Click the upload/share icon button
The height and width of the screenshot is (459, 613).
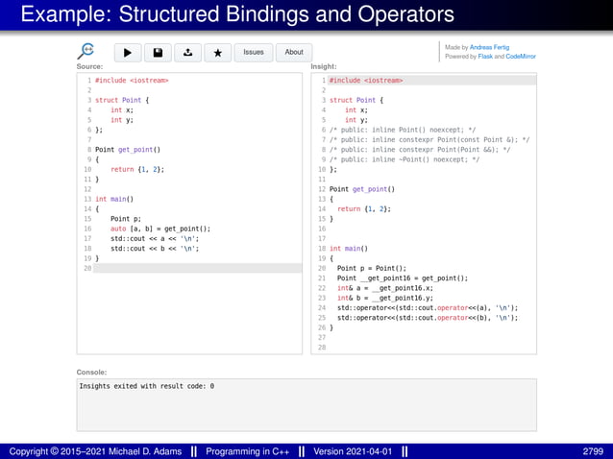click(x=188, y=53)
